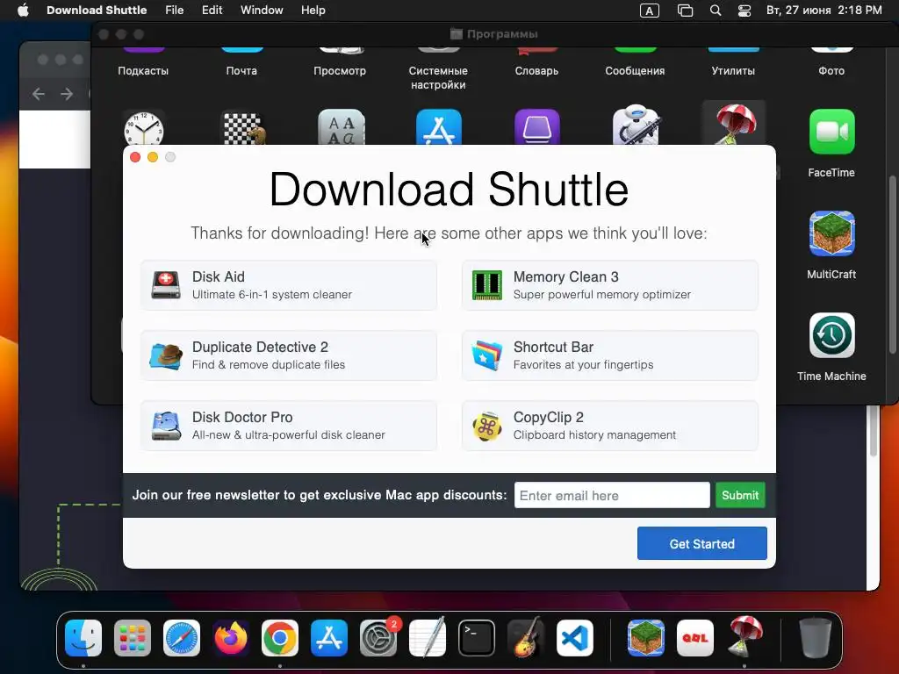Open Finder from the Dock
899x674 pixels.
point(83,637)
